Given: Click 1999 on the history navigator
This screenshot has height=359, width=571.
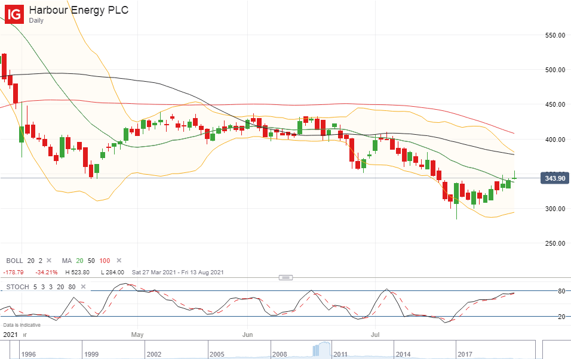Looking at the screenshot, I should (91, 354).
